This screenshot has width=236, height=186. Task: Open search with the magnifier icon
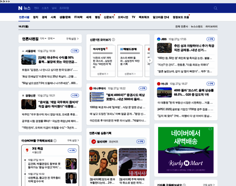tap(216, 8)
